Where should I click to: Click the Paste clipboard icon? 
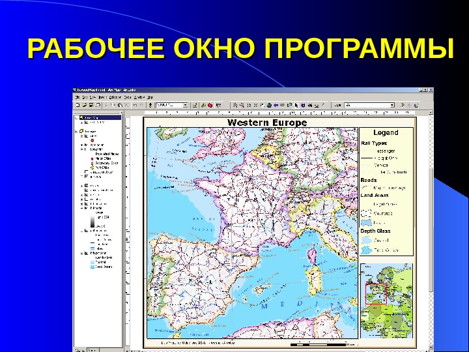120,105
